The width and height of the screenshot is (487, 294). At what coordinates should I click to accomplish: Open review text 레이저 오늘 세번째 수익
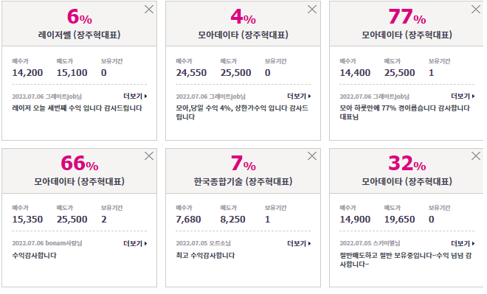pyautogui.click(x=77, y=108)
